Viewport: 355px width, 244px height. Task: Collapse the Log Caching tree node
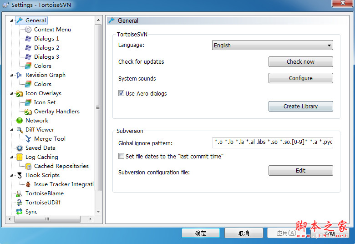[11, 157]
